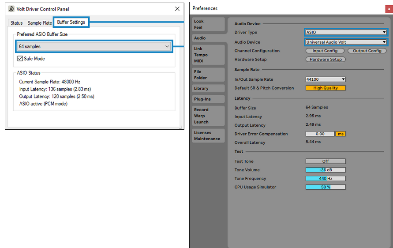
Task: Click the Volt Driver Control Panel app icon
Action: coord(11,9)
